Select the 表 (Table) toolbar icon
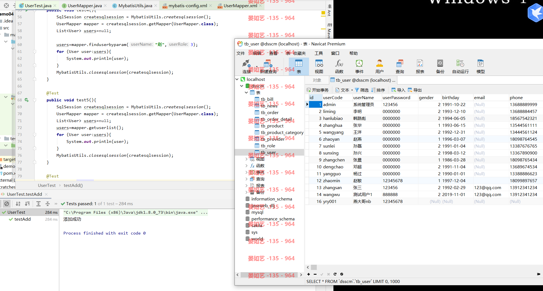543x291 pixels. (x=299, y=66)
